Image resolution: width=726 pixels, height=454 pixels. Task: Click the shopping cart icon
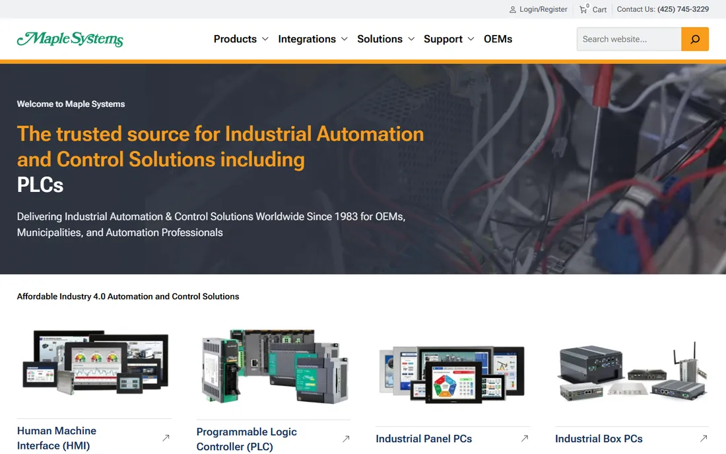pos(583,9)
